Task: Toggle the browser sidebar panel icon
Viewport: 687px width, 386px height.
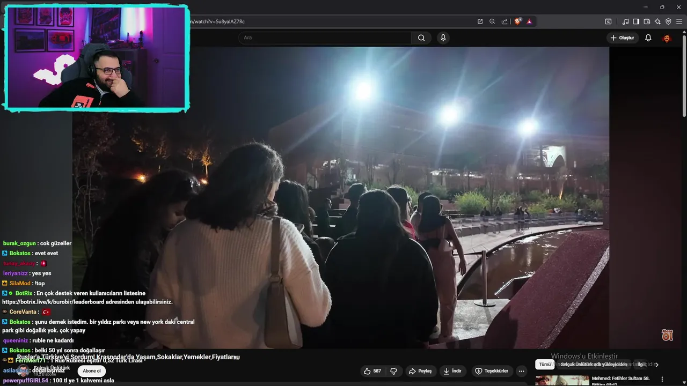Action: [x=636, y=21]
